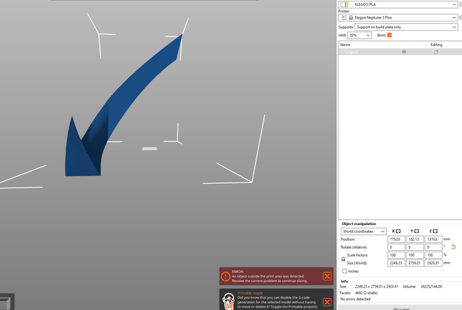Click the filament color swatch next to ELEGOO PLA
Screen dimensions: 462x310
[x=344, y=4]
